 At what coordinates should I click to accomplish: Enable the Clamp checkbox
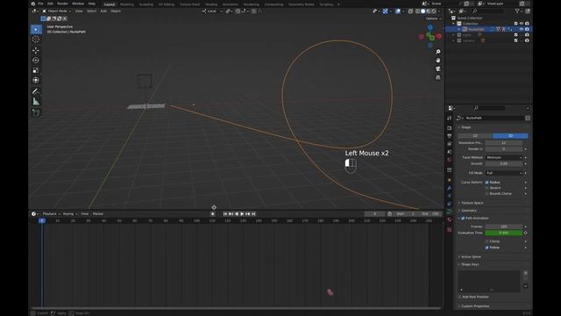click(x=487, y=241)
